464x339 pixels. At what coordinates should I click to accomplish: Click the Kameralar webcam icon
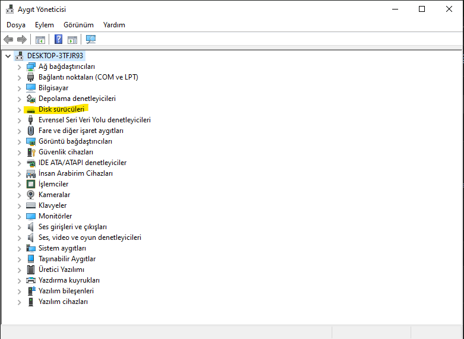point(30,195)
